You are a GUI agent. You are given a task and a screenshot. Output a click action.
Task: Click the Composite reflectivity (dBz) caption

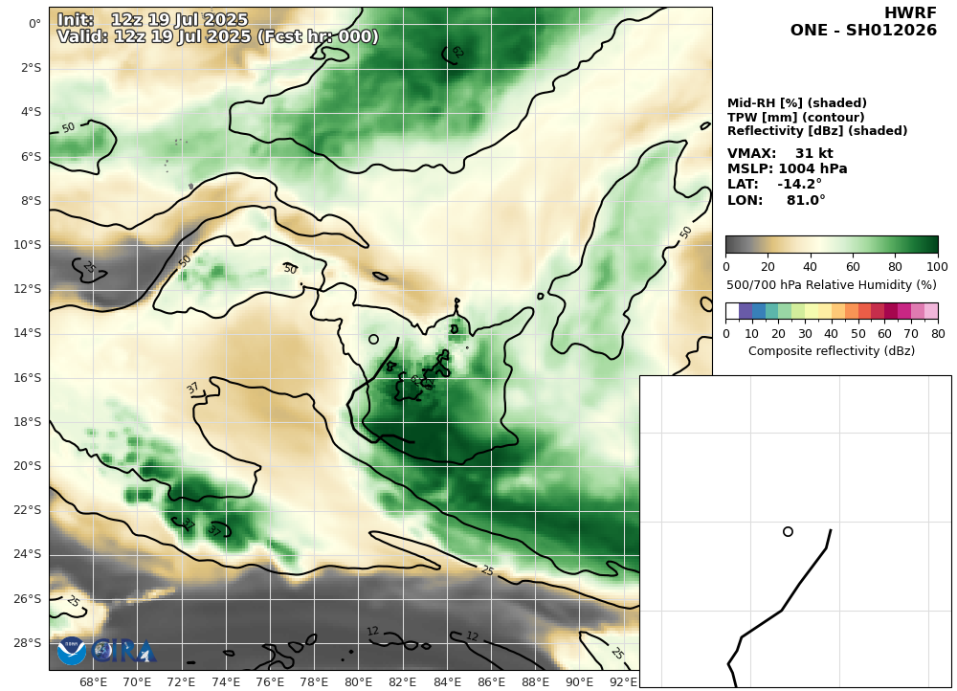831,351
